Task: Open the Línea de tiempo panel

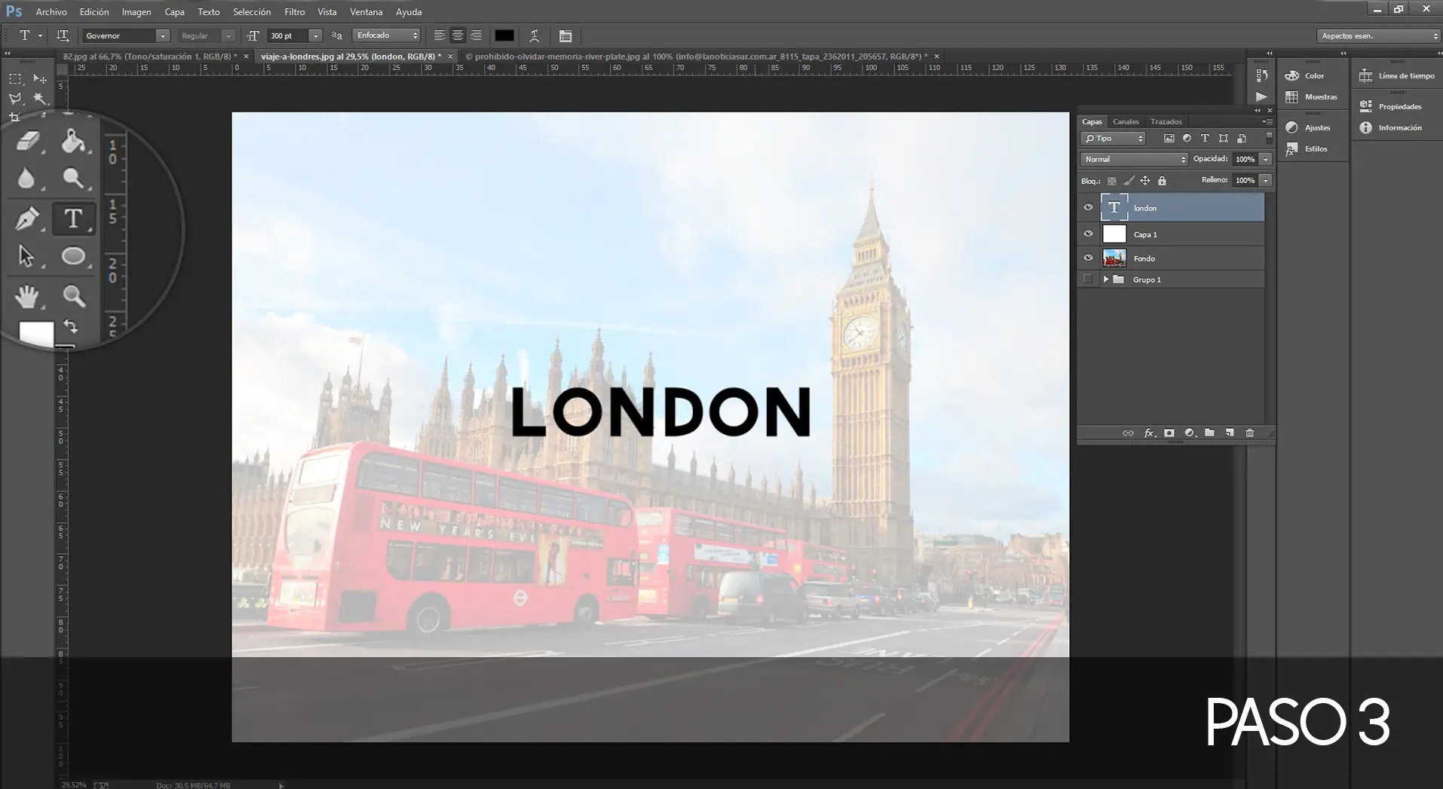Action: (x=1397, y=75)
